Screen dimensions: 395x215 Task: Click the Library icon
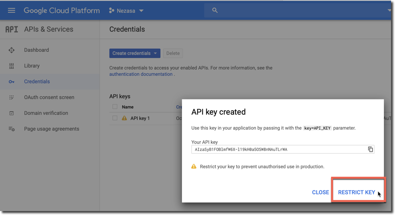pos(11,66)
